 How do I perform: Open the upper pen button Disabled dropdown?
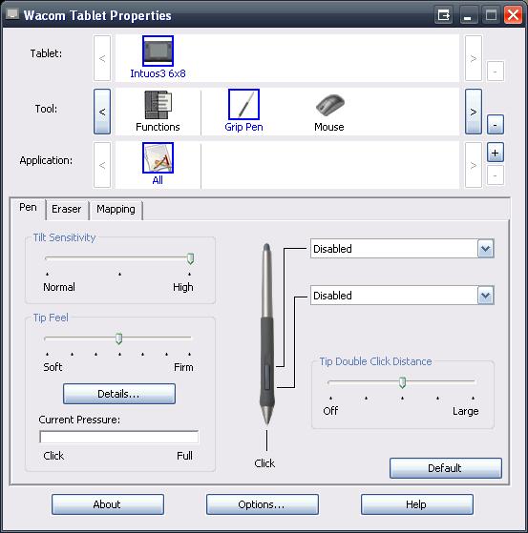point(402,249)
